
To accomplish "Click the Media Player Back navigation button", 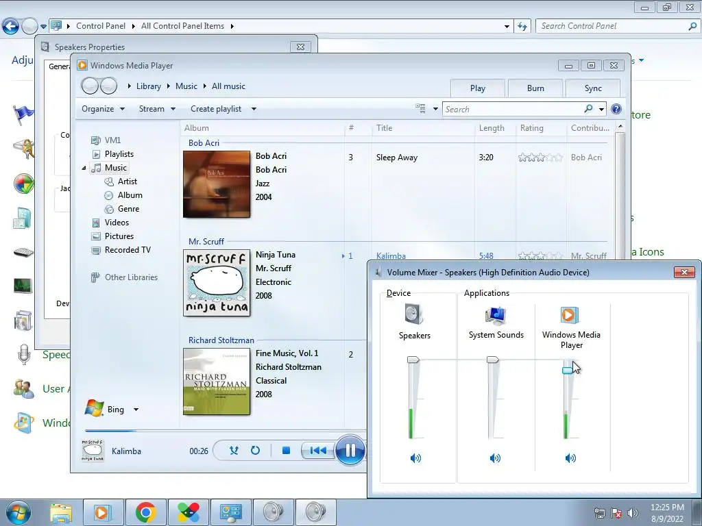I will pyautogui.click(x=90, y=86).
